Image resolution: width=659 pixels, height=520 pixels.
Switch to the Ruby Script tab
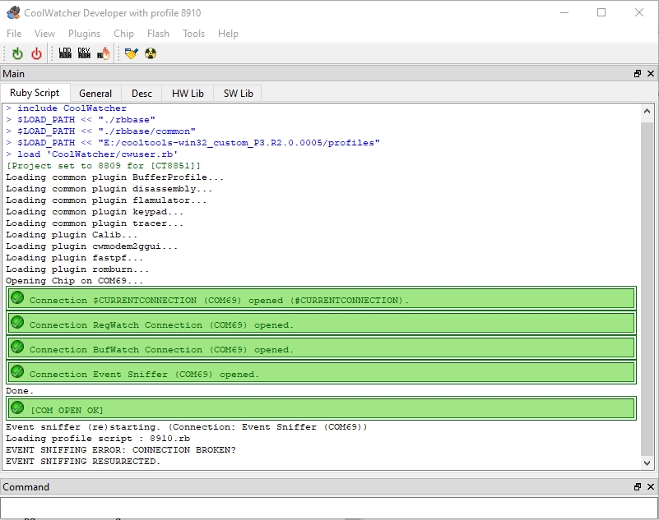point(35,93)
